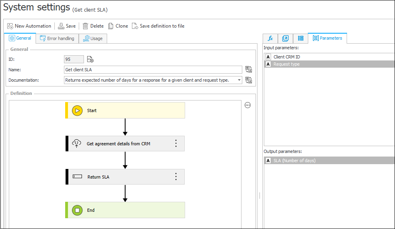Open options menu for Get agreement details step

point(176,143)
